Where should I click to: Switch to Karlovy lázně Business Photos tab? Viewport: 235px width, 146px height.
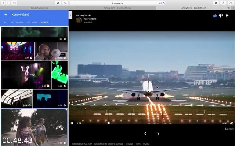117,8
